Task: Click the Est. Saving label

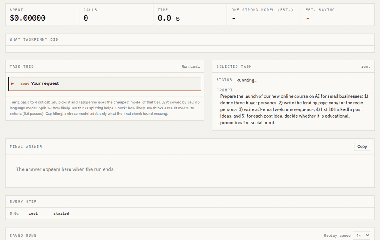Action: [x=320, y=10]
